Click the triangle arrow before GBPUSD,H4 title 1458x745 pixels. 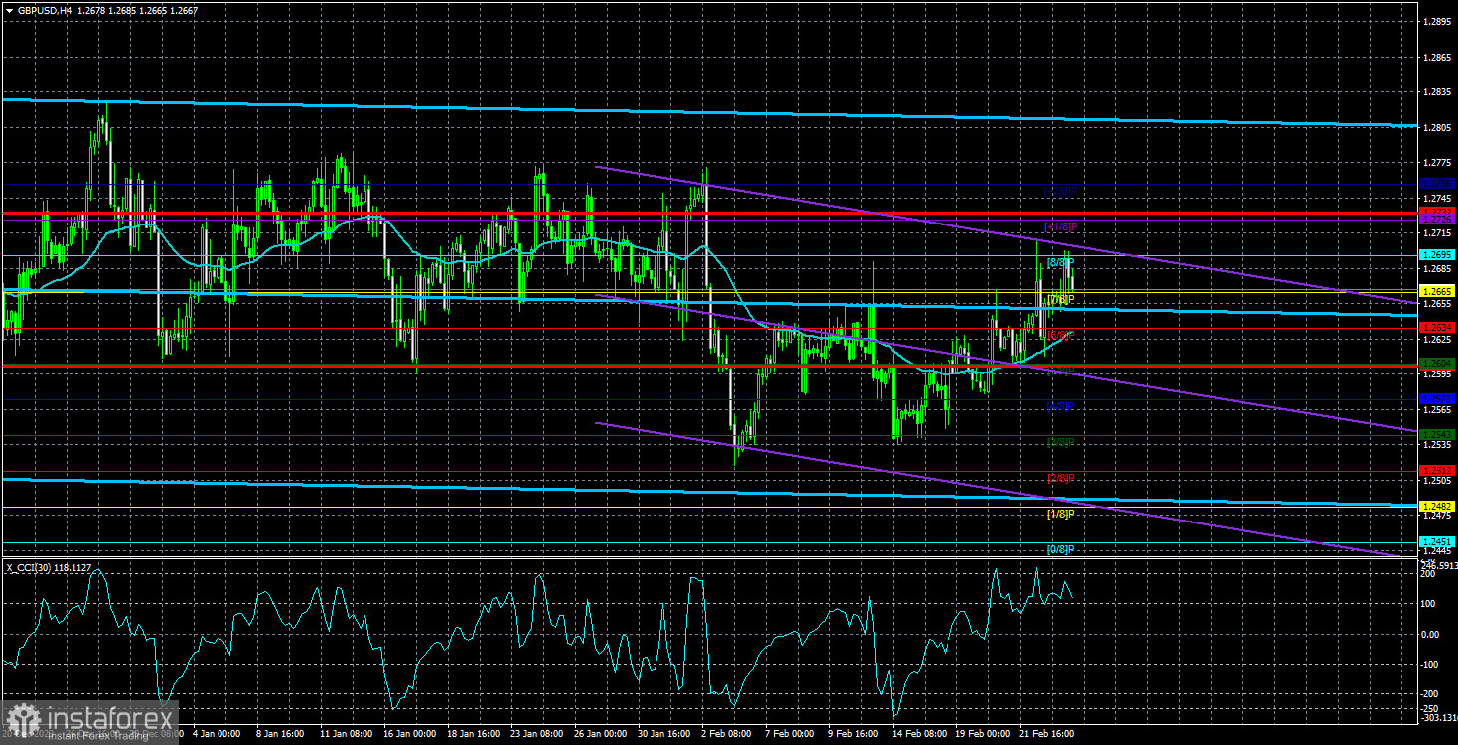pyautogui.click(x=9, y=9)
